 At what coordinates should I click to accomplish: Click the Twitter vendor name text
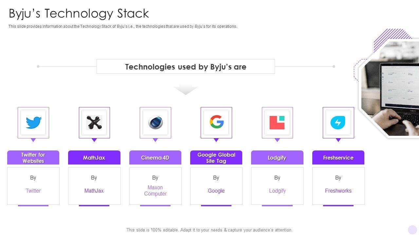click(x=33, y=191)
